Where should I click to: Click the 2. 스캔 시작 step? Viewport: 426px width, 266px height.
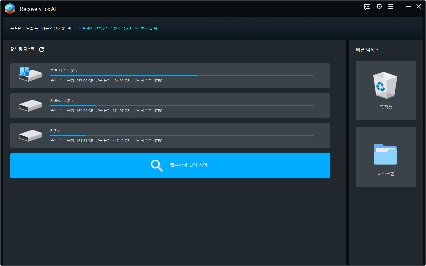tap(115, 29)
